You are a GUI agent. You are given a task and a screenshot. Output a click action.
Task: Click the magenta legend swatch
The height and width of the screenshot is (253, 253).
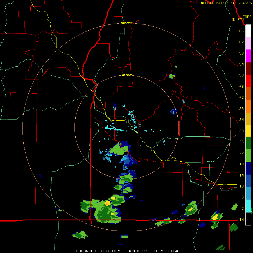click(x=248, y=56)
